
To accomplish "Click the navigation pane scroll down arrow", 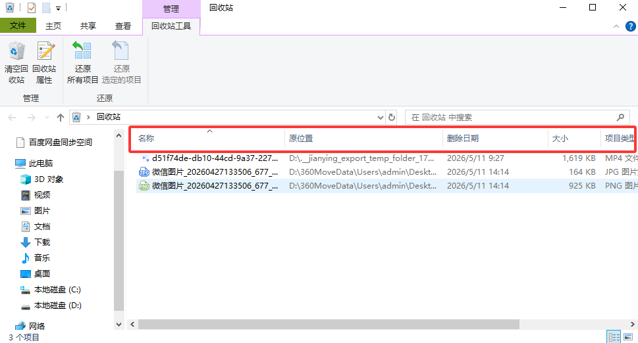I will point(119,325).
